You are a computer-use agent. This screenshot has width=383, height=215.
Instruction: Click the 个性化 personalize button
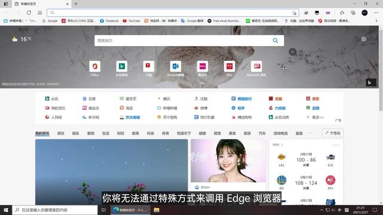click(333, 133)
